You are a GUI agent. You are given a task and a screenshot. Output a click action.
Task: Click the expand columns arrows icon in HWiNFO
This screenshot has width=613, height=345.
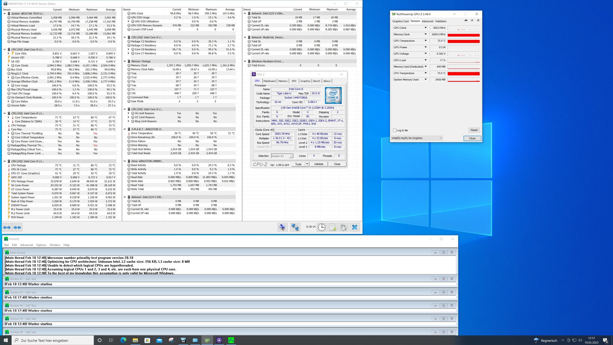point(7,227)
